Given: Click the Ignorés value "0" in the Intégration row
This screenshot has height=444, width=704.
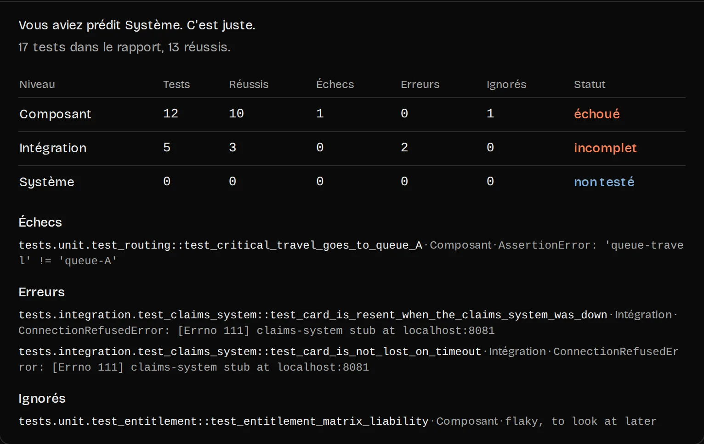Looking at the screenshot, I should [490, 147].
